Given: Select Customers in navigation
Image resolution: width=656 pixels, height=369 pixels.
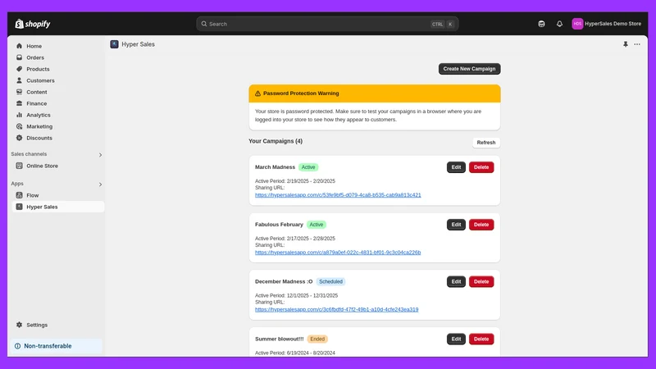Looking at the screenshot, I should click(x=40, y=80).
